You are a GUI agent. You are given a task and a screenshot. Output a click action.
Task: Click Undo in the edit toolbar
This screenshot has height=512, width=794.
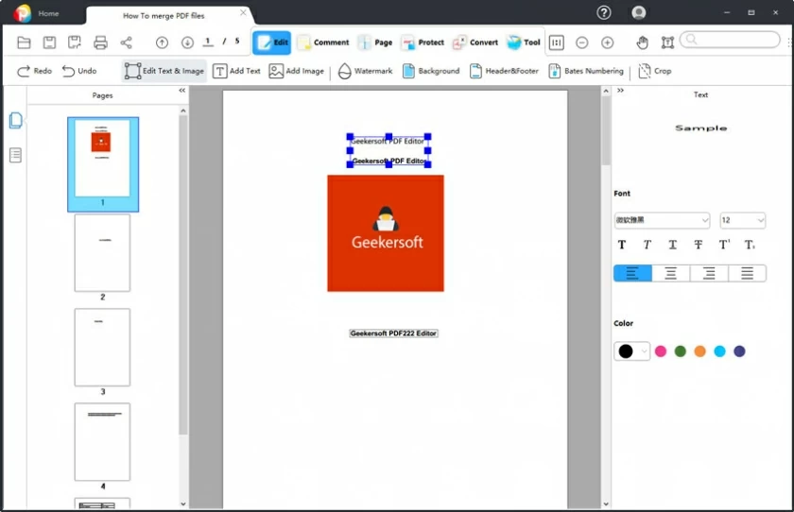[x=79, y=71]
